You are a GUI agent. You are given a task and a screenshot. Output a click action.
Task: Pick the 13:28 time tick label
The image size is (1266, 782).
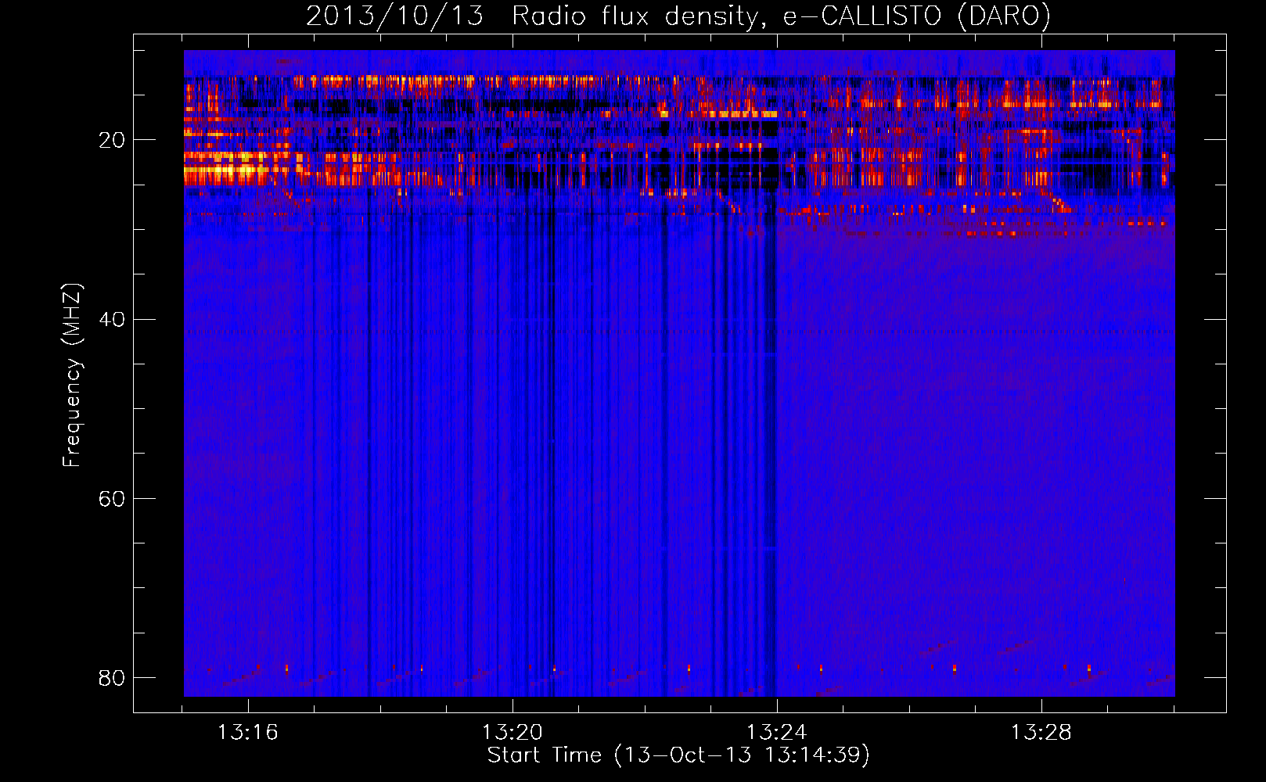click(1041, 733)
